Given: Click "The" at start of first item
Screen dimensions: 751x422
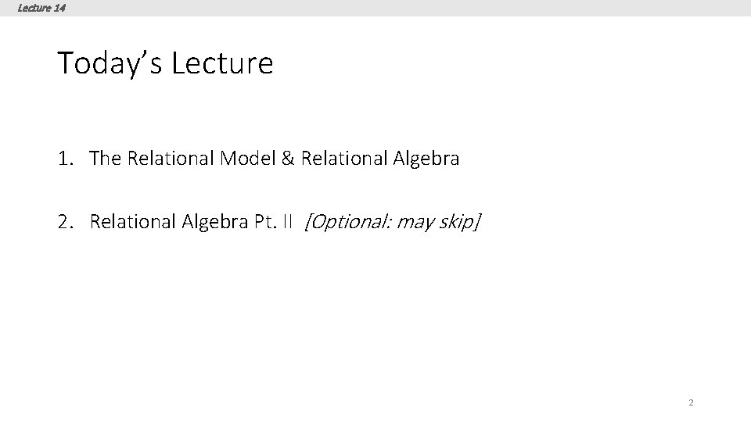Looking at the screenshot, I should 103,159.
